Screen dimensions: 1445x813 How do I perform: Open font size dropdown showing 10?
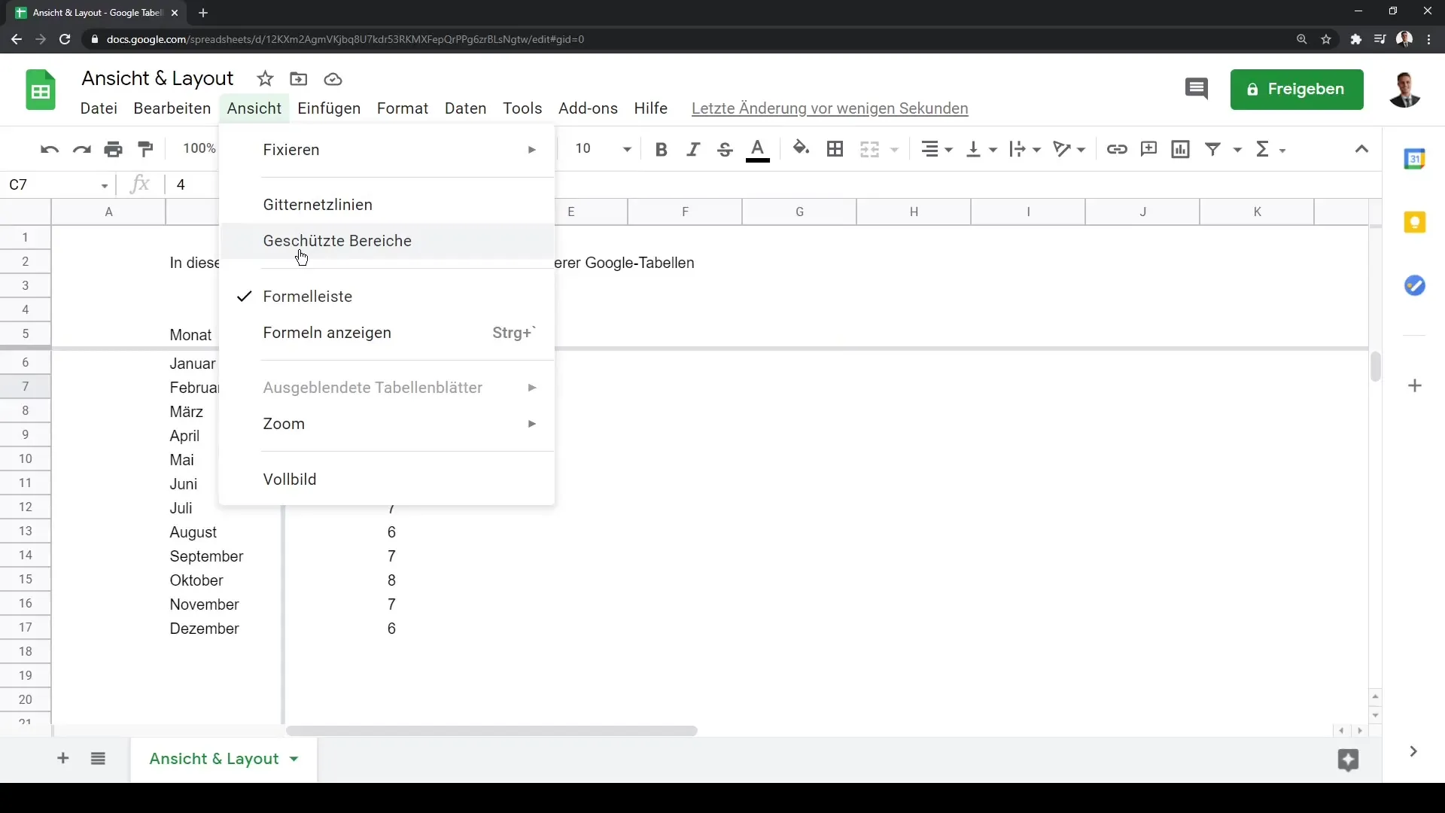coord(603,149)
